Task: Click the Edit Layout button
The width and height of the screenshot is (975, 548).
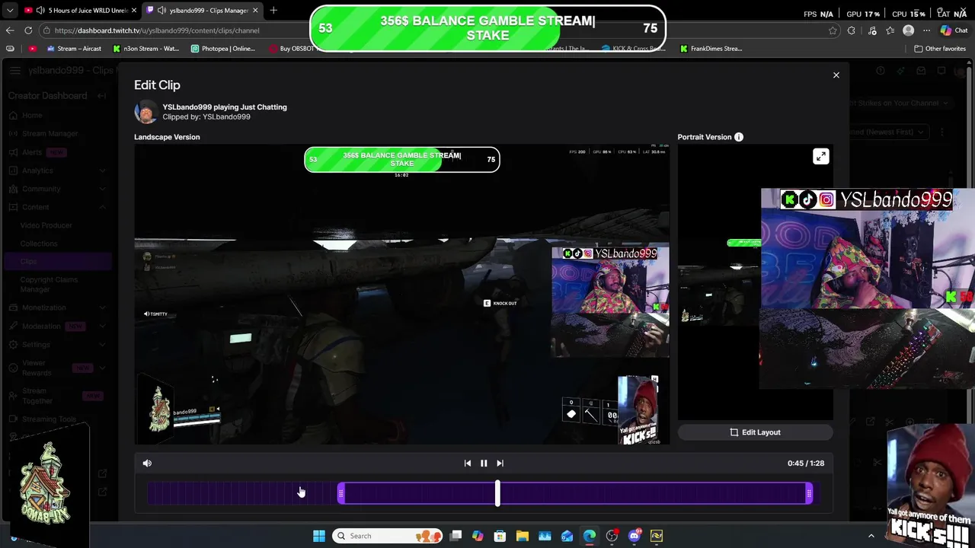Action: 755,432
